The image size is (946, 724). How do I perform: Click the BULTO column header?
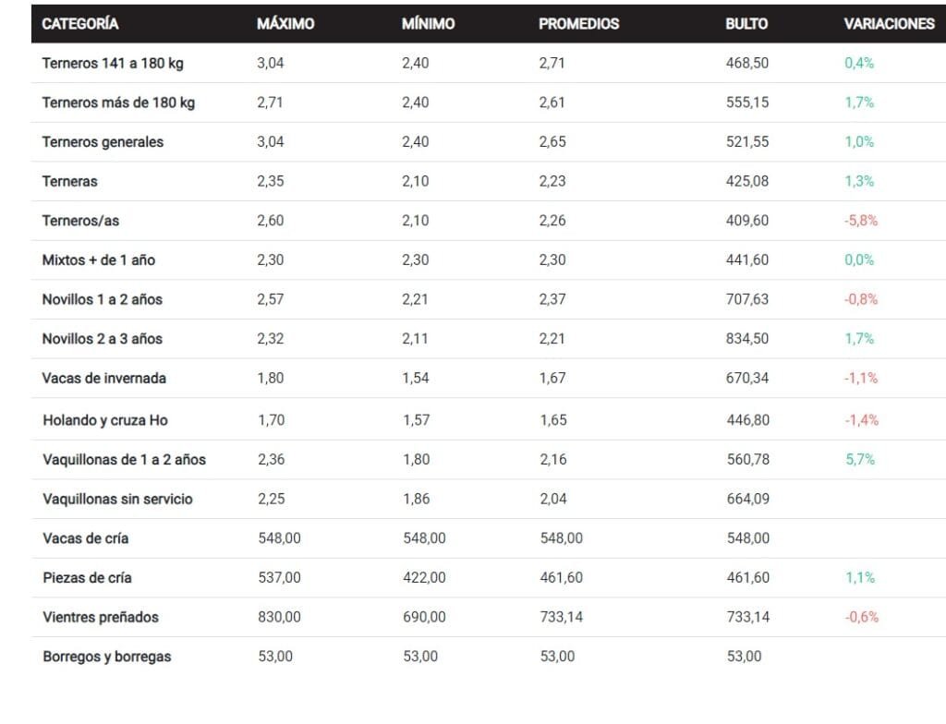click(746, 23)
